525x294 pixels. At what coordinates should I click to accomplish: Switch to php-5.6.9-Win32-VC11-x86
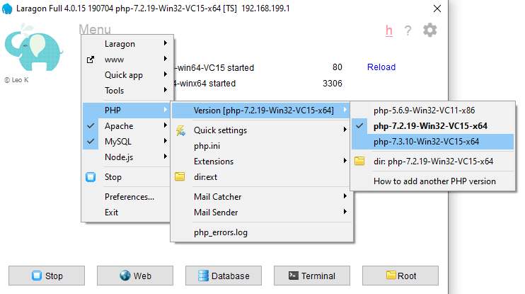[432, 111]
